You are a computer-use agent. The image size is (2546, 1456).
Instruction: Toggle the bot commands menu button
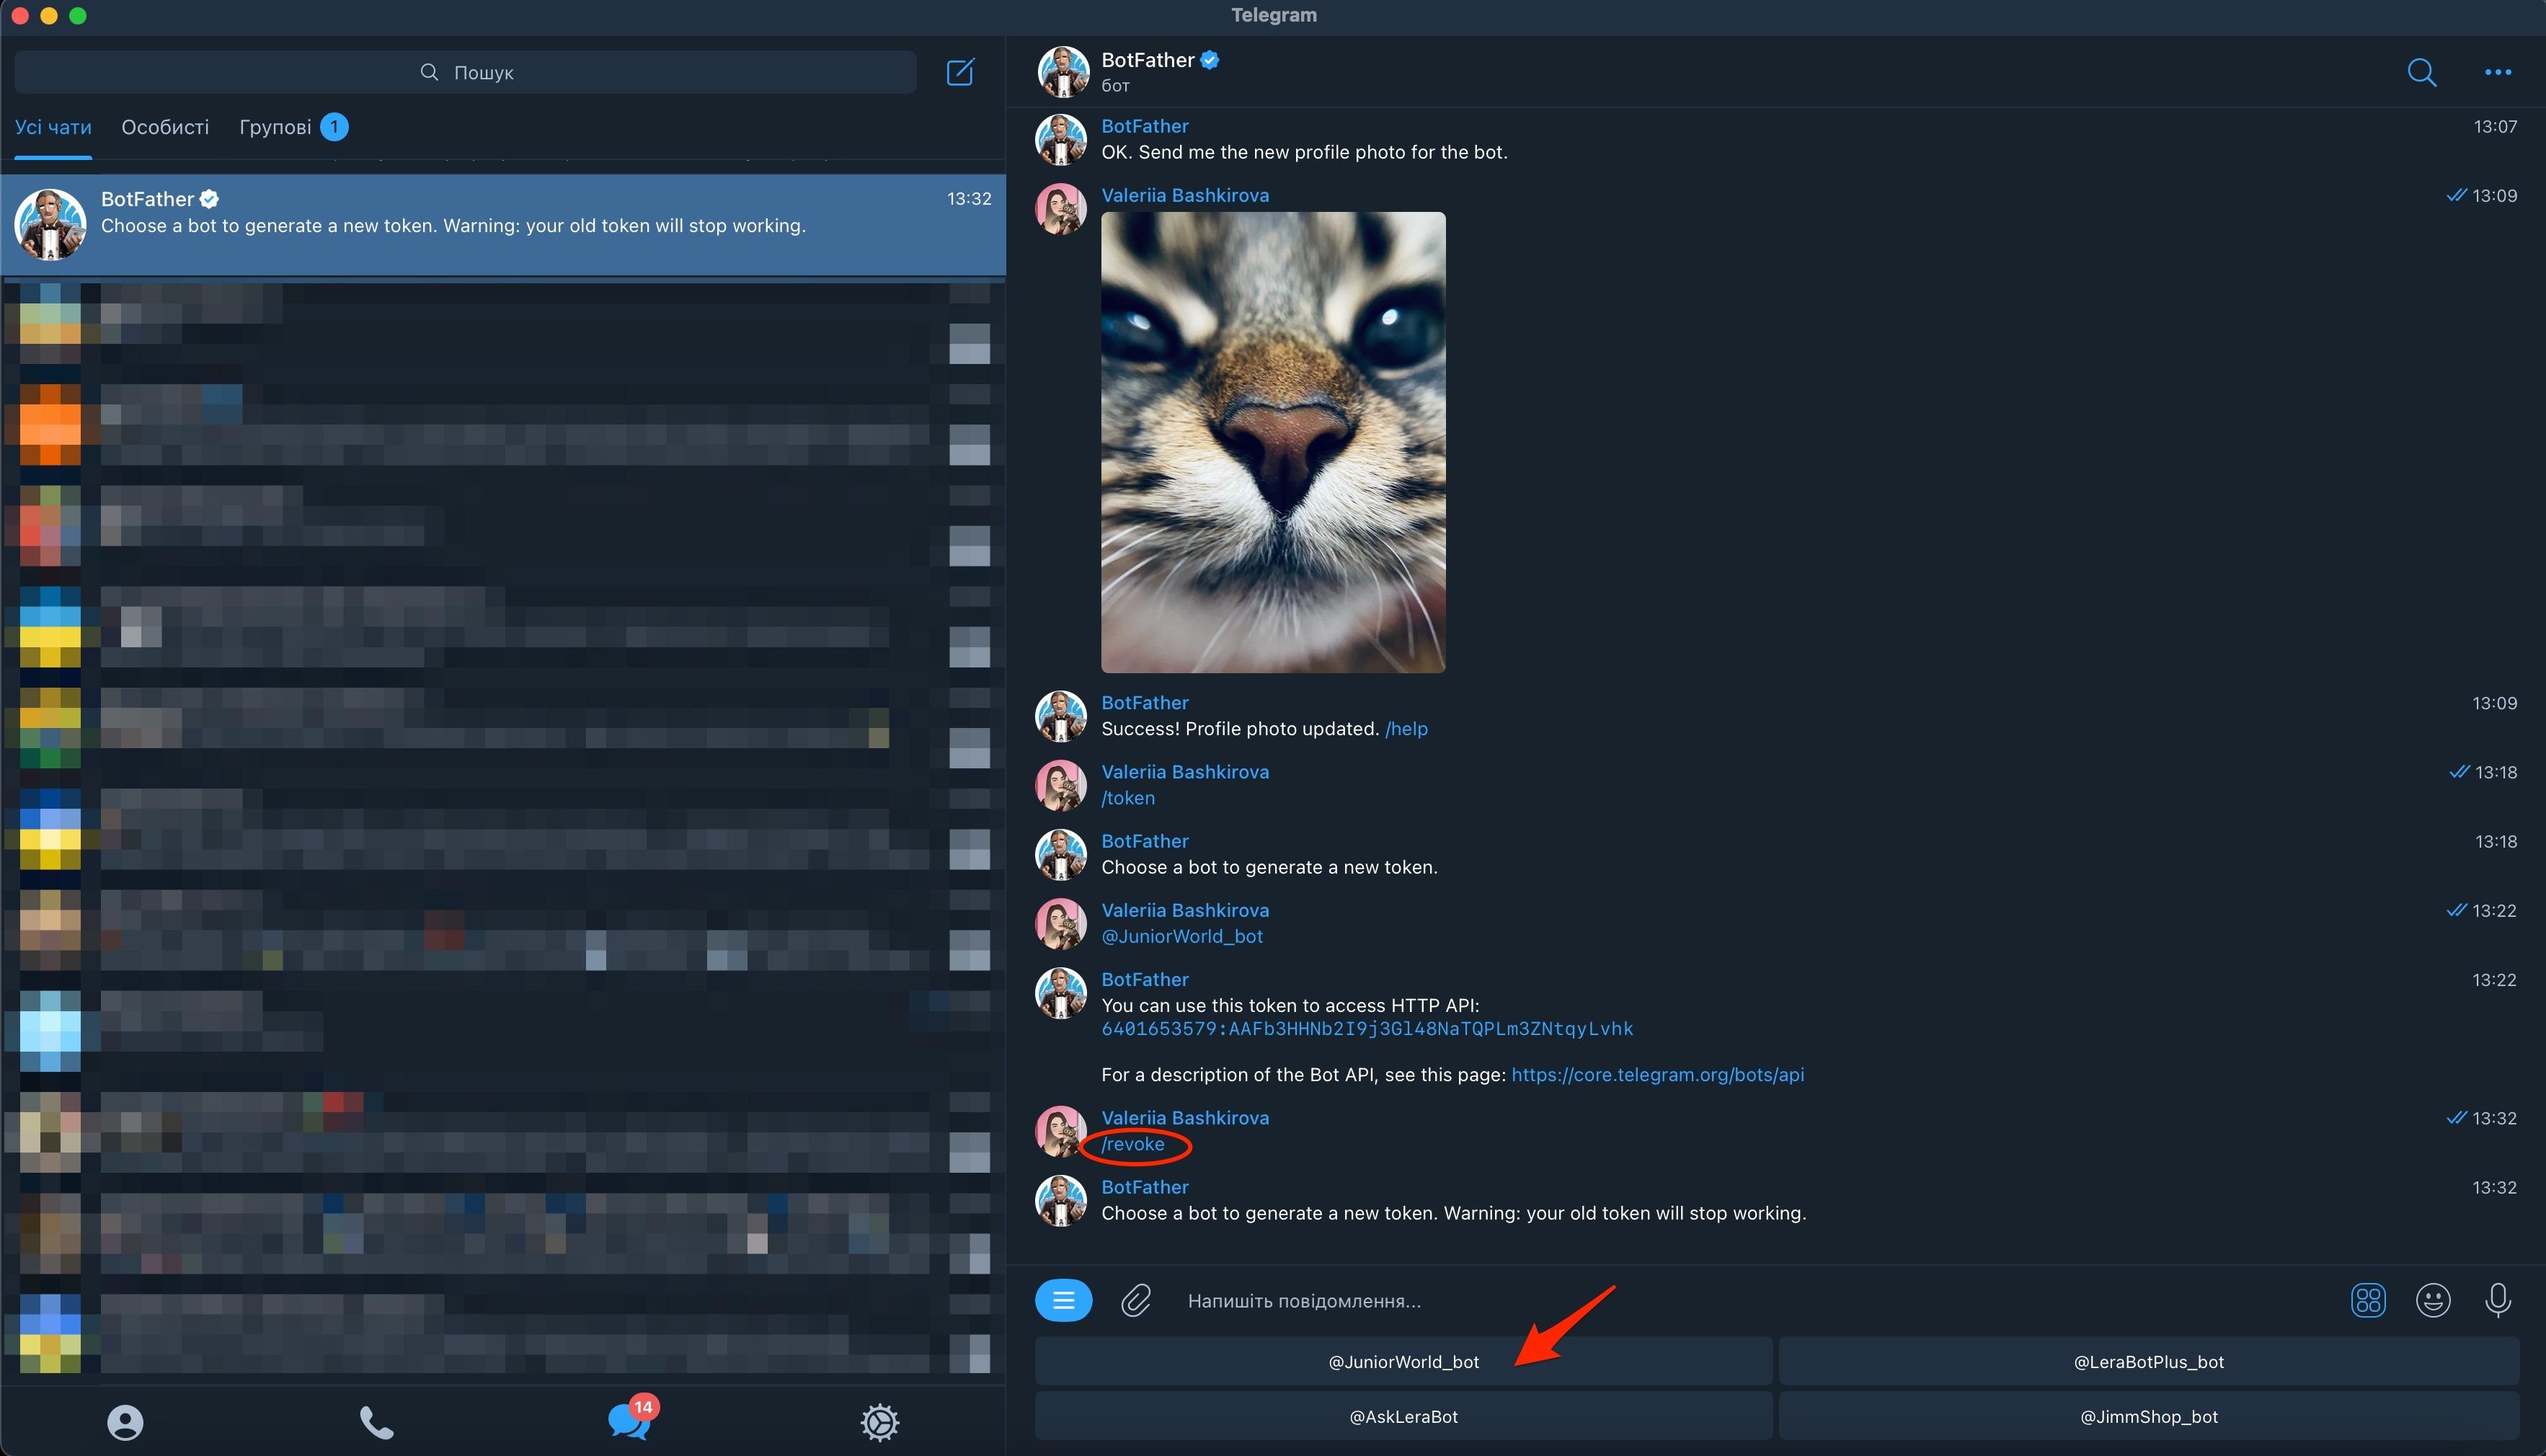1063,1300
